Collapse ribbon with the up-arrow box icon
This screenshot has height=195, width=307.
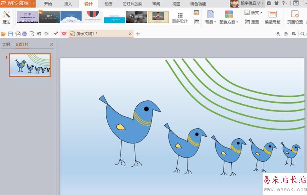(296, 3)
